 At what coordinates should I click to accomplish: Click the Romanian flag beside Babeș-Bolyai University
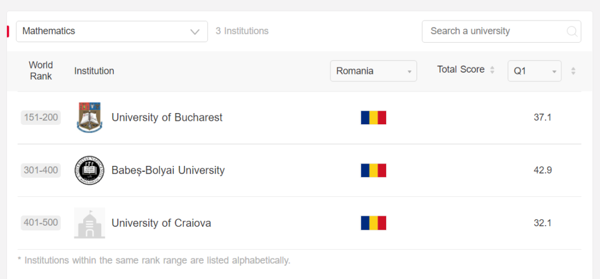[x=373, y=171]
